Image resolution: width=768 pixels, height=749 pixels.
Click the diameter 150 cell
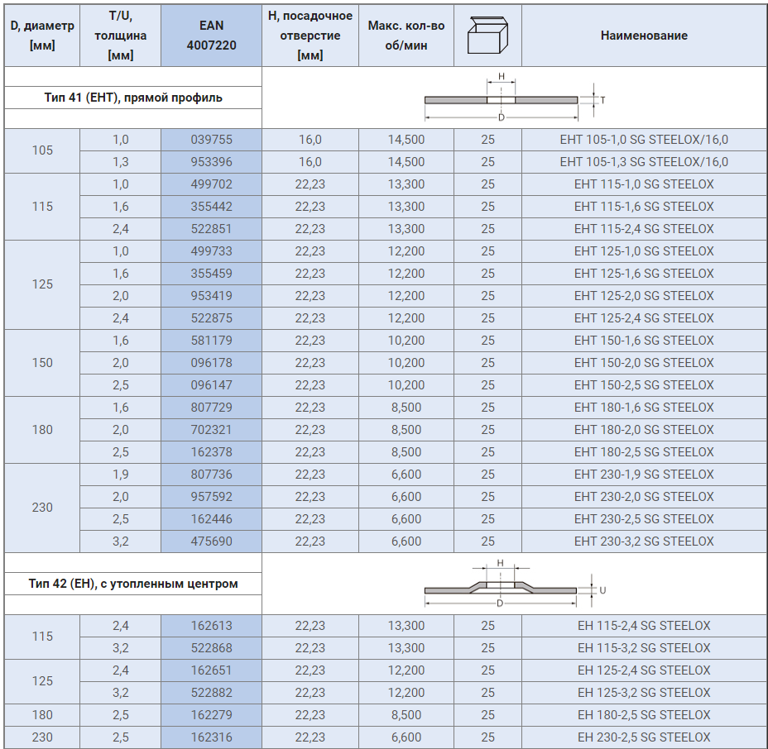42,363
